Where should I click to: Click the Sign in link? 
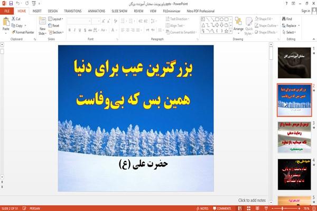[306, 11]
